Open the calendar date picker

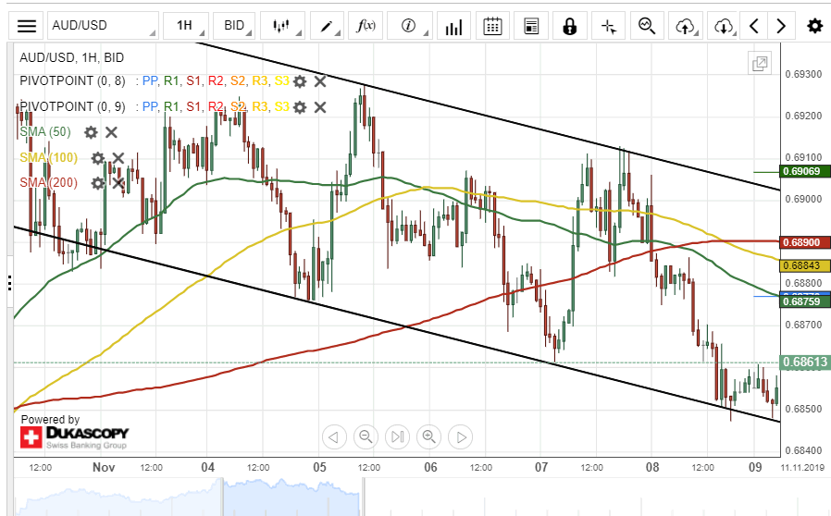[492, 25]
